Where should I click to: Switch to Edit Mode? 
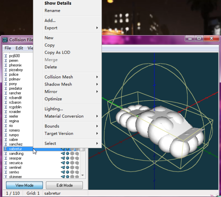(x=64, y=185)
